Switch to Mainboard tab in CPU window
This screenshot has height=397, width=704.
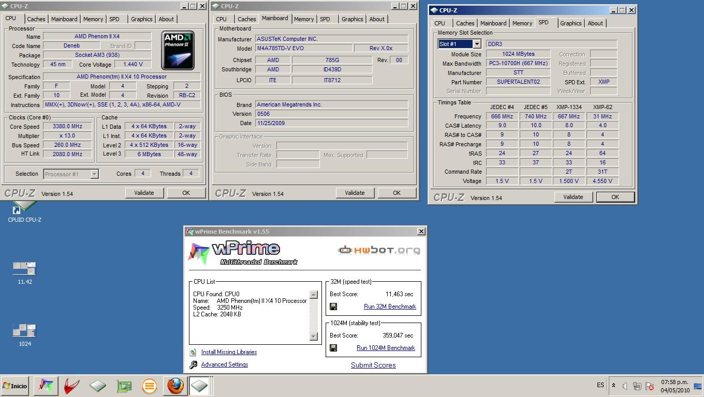(64, 19)
